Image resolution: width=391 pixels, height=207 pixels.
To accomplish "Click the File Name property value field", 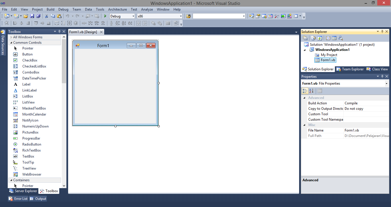I will click(x=366, y=130).
